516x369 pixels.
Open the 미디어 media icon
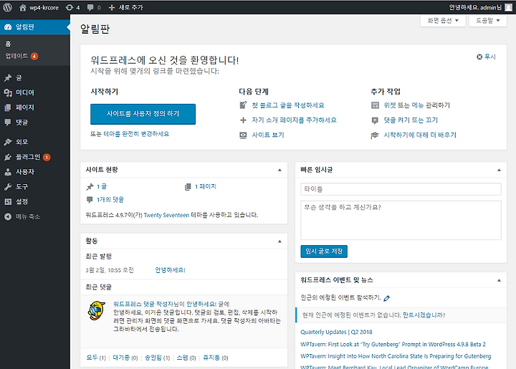pyautogui.click(x=8, y=92)
